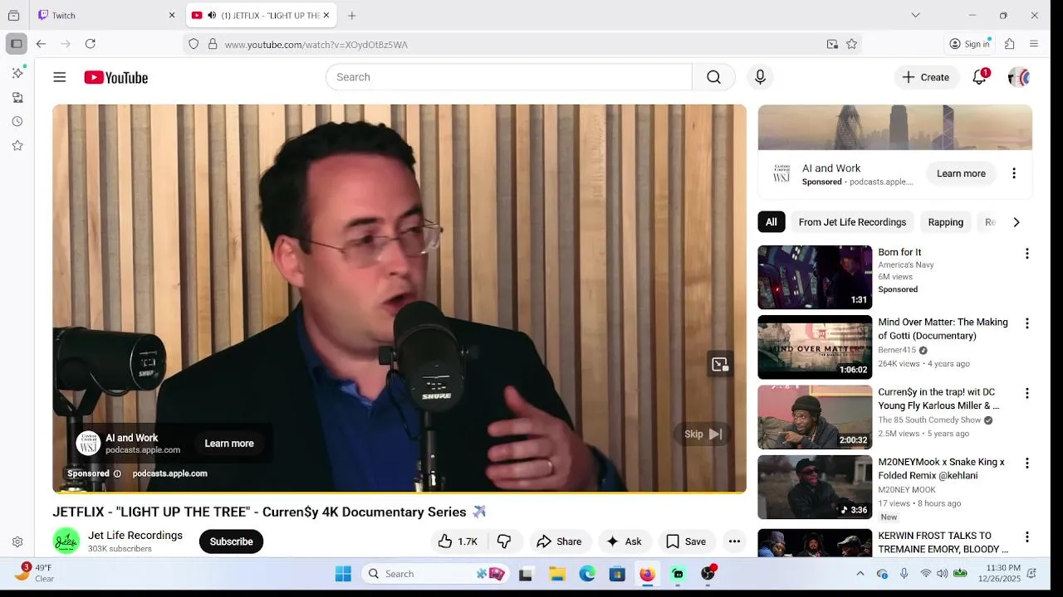Click Learn more on sidebar ad card
1063x597 pixels.
coord(961,173)
